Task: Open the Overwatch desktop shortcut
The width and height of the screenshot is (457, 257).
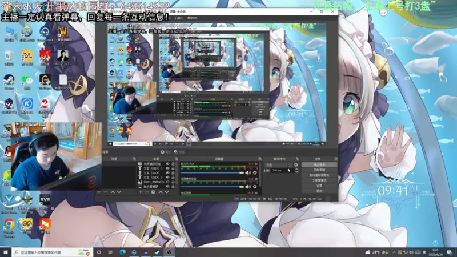Action: 27,34
